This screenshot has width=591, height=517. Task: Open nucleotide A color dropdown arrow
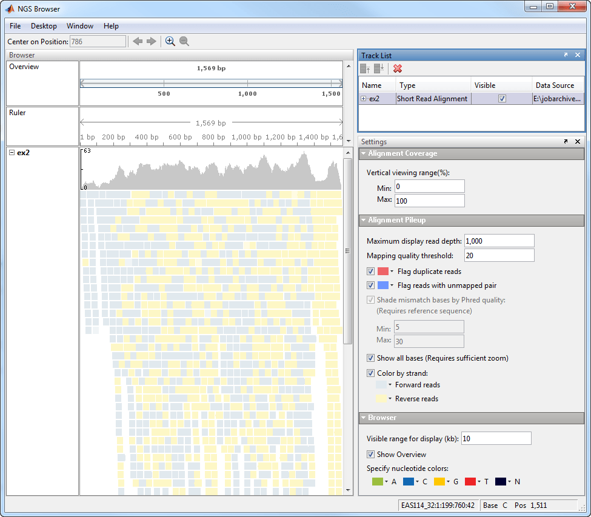point(386,482)
